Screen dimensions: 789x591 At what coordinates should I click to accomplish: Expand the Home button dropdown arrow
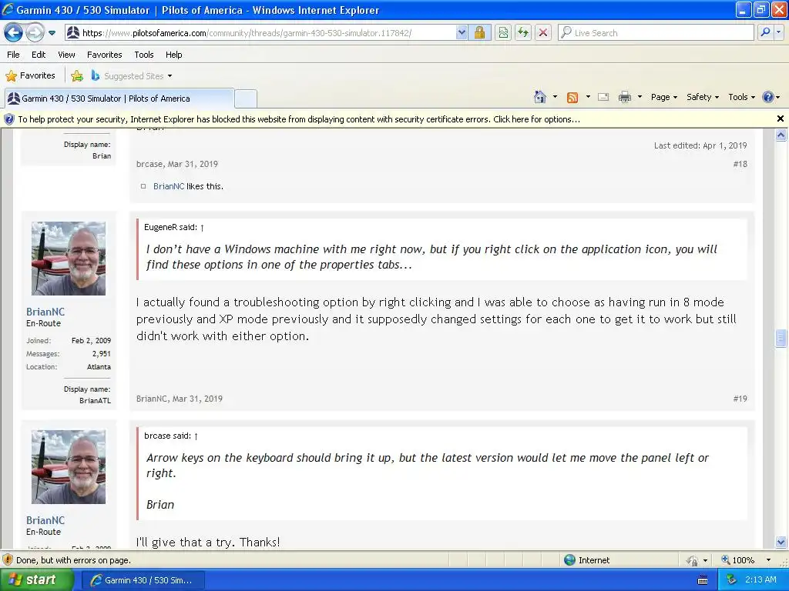[555, 97]
